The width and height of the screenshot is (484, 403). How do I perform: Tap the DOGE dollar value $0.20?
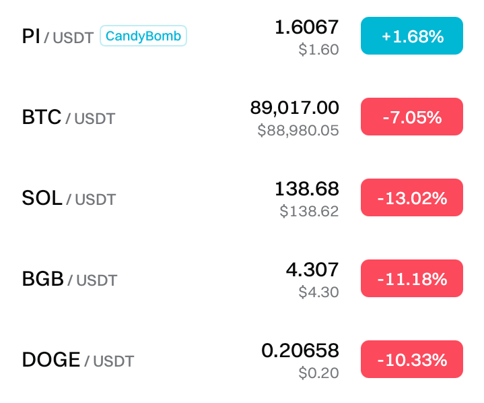[x=318, y=373]
